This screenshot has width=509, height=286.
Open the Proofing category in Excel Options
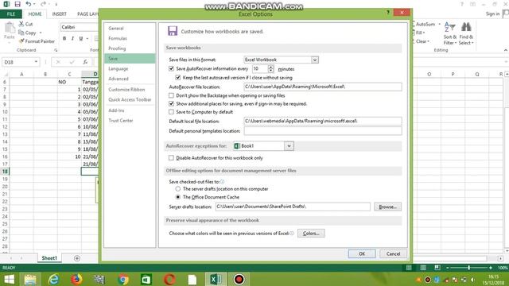pos(117,48)
